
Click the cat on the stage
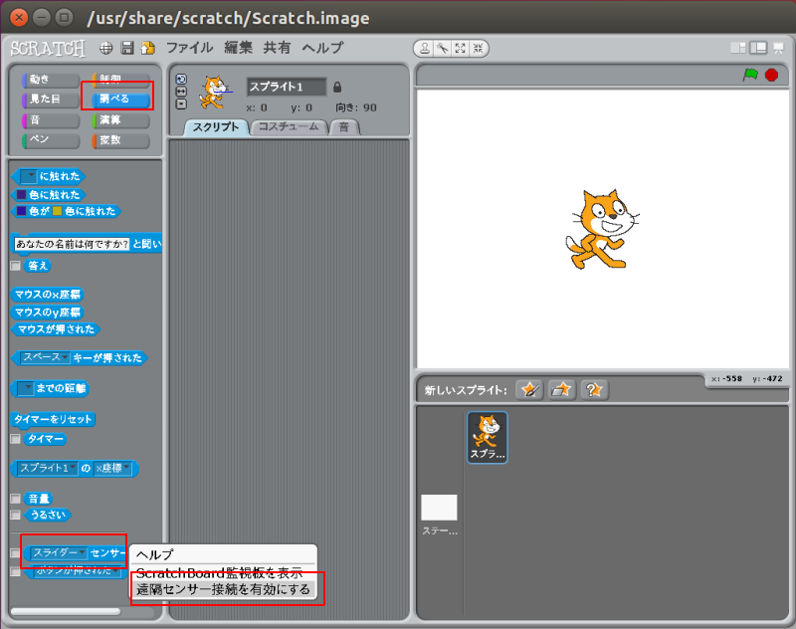[601, 229]
